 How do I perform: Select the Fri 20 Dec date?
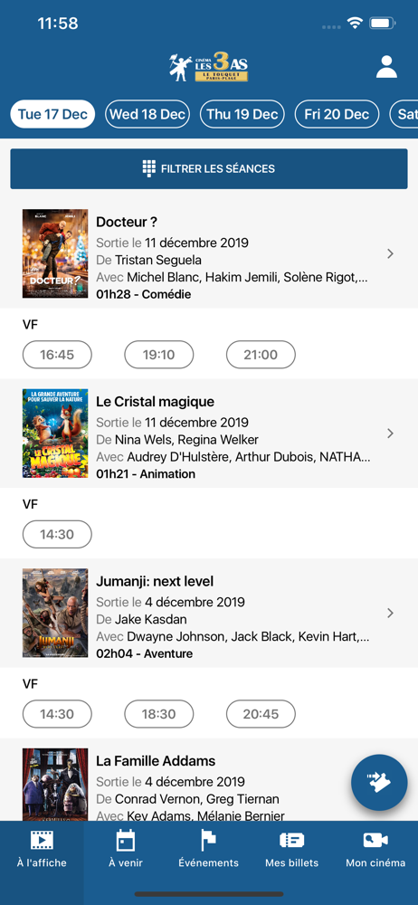pos(337,114)
